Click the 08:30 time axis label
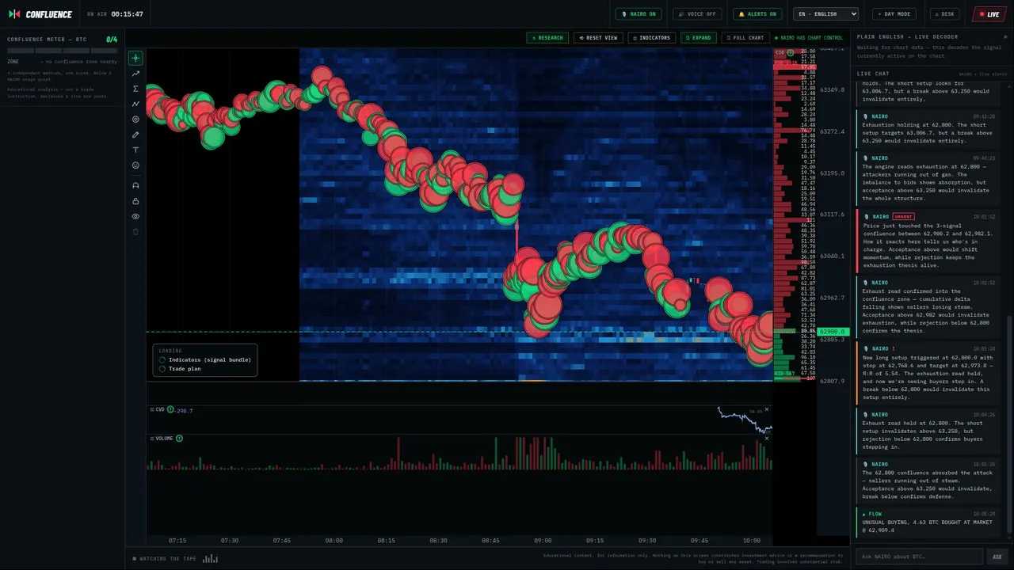Screen dimensions: 1014x570 (438, 541)
